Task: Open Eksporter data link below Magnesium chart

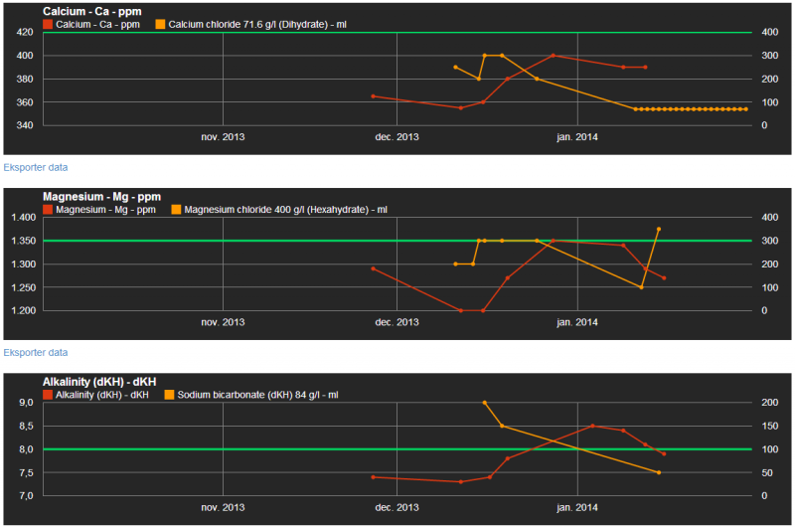Action: [x=36, y=352]
